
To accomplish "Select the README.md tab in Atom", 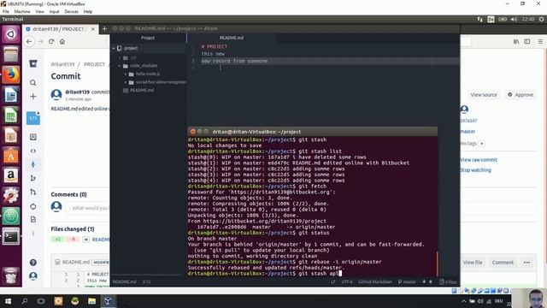I will point(232,38).
